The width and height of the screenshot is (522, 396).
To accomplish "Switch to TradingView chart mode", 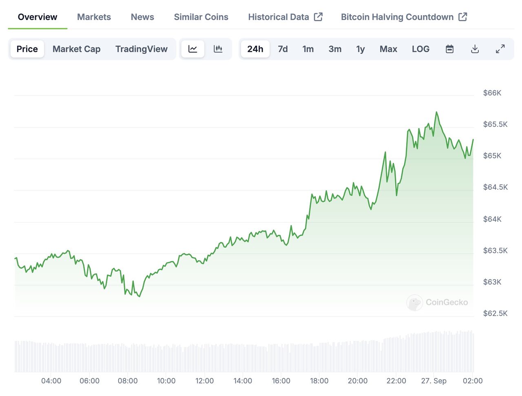I will click(x=141, y=49).
